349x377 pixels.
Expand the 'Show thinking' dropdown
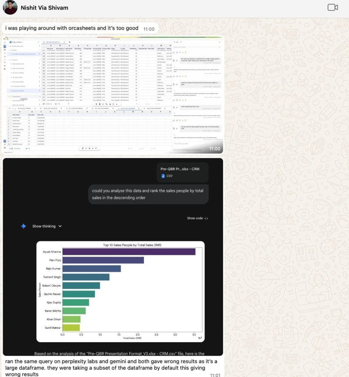pyautogui.click(x=47, y=226)
